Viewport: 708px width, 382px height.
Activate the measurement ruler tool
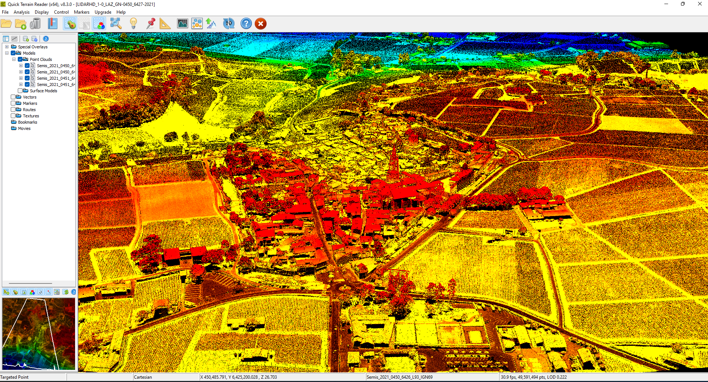(165, 23)
